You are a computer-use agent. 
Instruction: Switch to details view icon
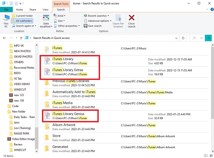(x=206, y=156)
